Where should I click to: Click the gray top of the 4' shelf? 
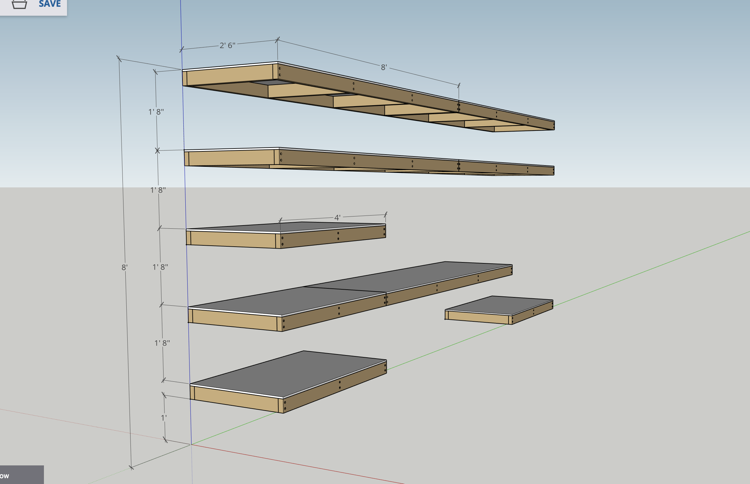coord(308,226)
